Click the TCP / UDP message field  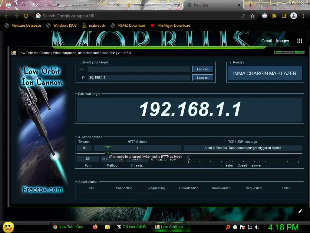coord(243,148)
